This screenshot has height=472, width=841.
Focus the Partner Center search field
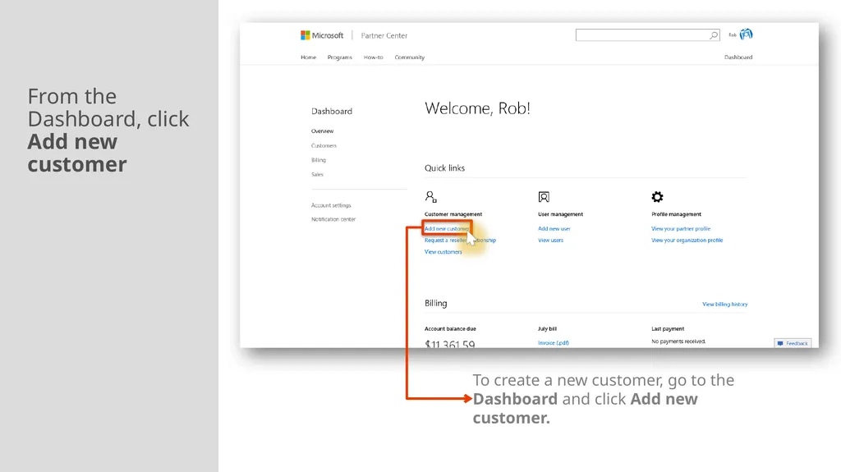point(647,34)
